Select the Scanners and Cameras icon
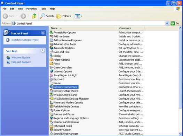183x136 pixels. [51, 122]
